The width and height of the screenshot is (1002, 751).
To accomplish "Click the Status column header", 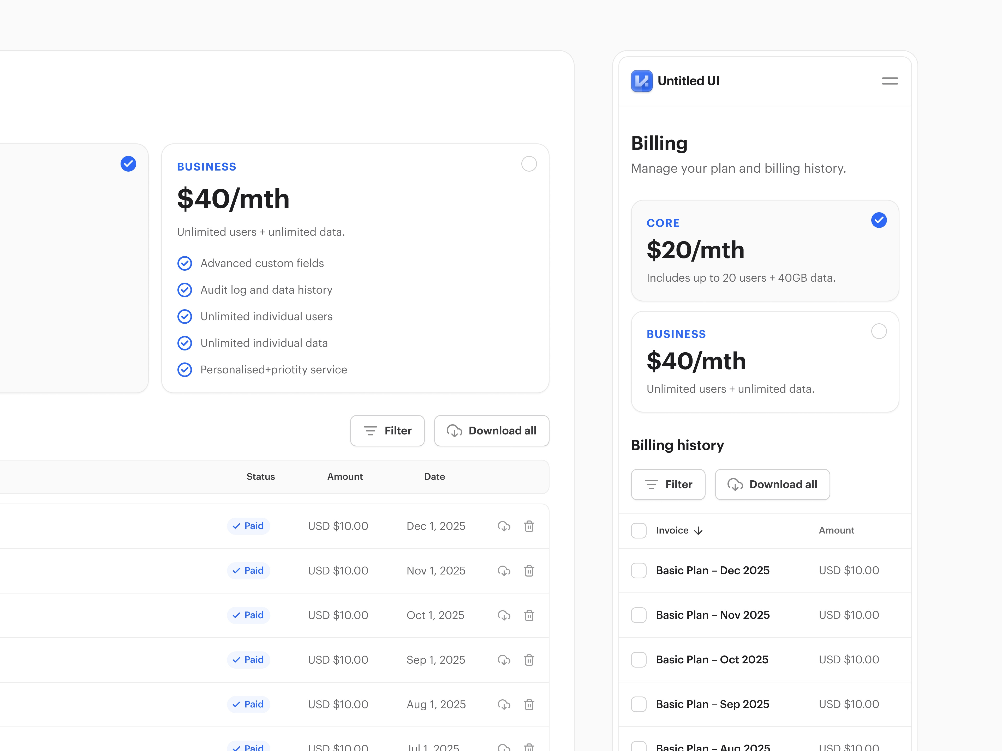I will pos(260,476).
